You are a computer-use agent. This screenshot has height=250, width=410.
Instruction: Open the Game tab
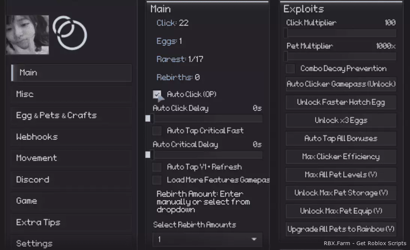pos(71,201)
